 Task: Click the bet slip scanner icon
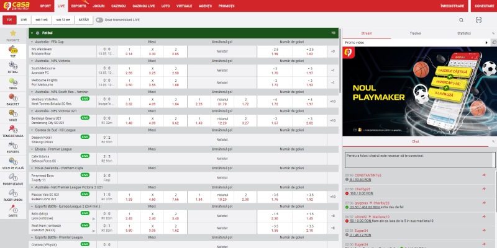[478, 20]
